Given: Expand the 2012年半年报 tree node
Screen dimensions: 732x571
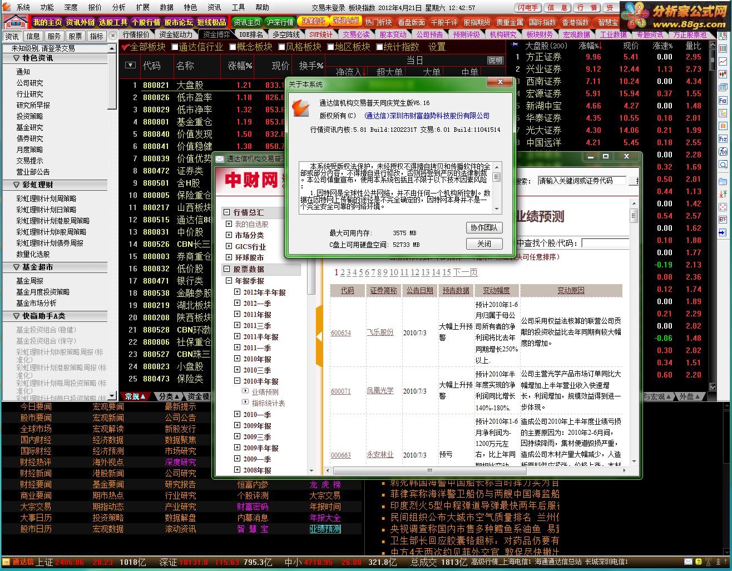Looking at the screenshot, I should pyautogui.click(x=237, y=292).
